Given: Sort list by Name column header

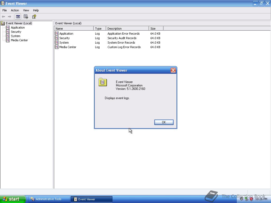Looking at the screenshot, I should [x=74, y=29].
